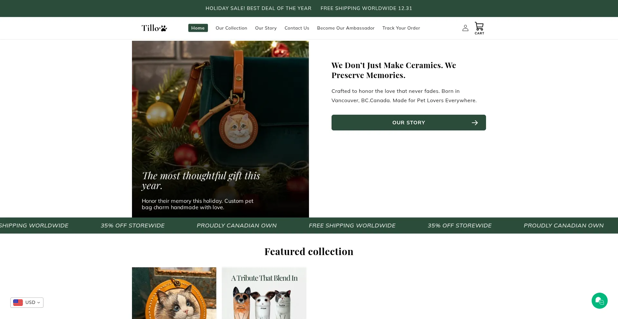This screenshot has width=618, height=319.
Task: Open Track Your Order link
Action: 401,28
